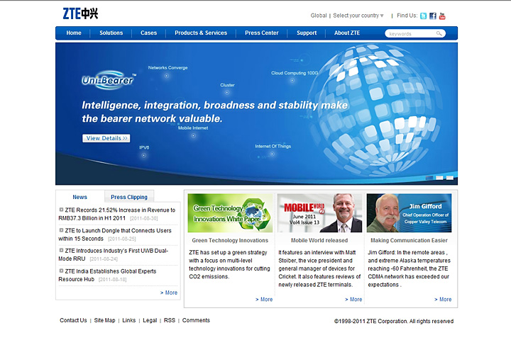Open ZTE's Facebook page icon
The image size is (511, 340).
433,16
